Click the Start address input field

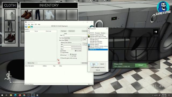click(x=72, y=47)
